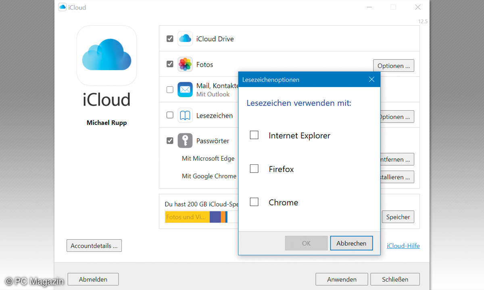
Task: Click the 'Mit Microsoft Edge' text
Action: pyautogui.click(x=208, y=158)
